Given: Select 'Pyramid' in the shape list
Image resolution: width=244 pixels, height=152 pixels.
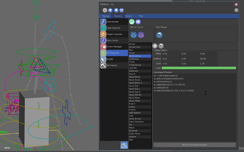Looking at the screenshot, I should 140,131.
